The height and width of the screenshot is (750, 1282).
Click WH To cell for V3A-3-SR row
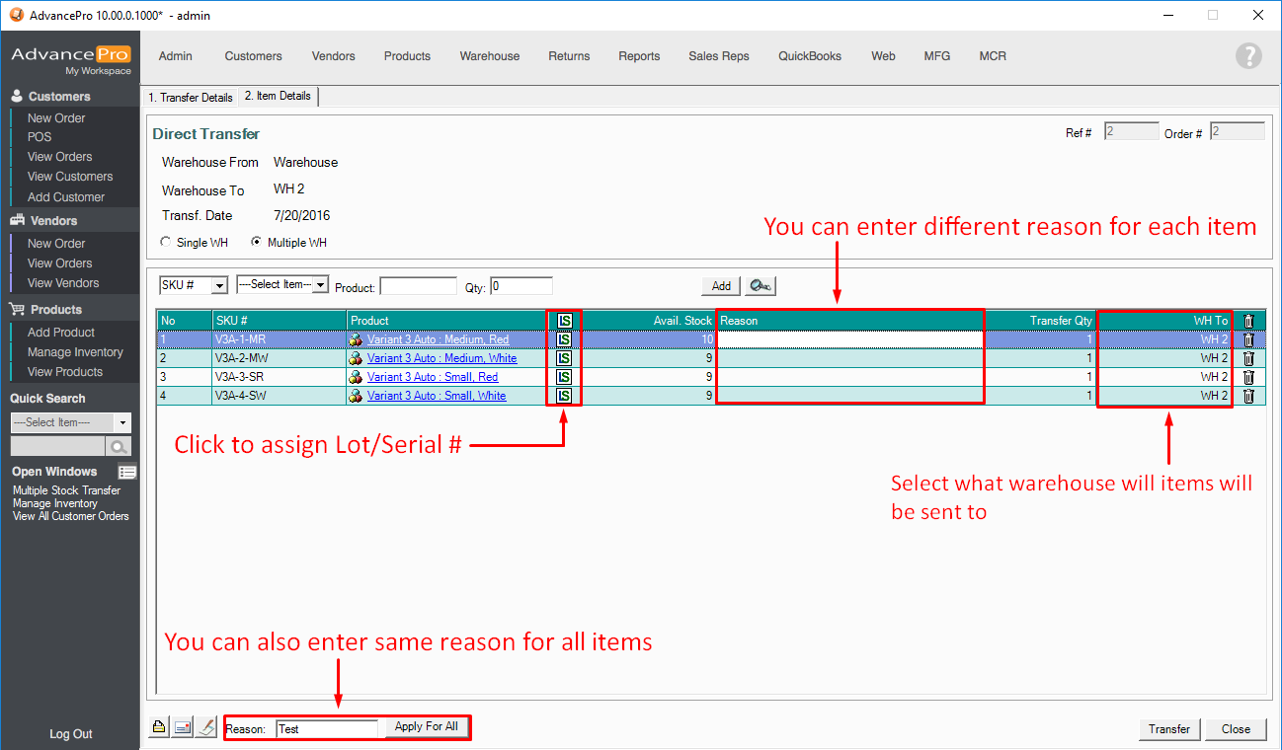click(x=1164, y=377)
